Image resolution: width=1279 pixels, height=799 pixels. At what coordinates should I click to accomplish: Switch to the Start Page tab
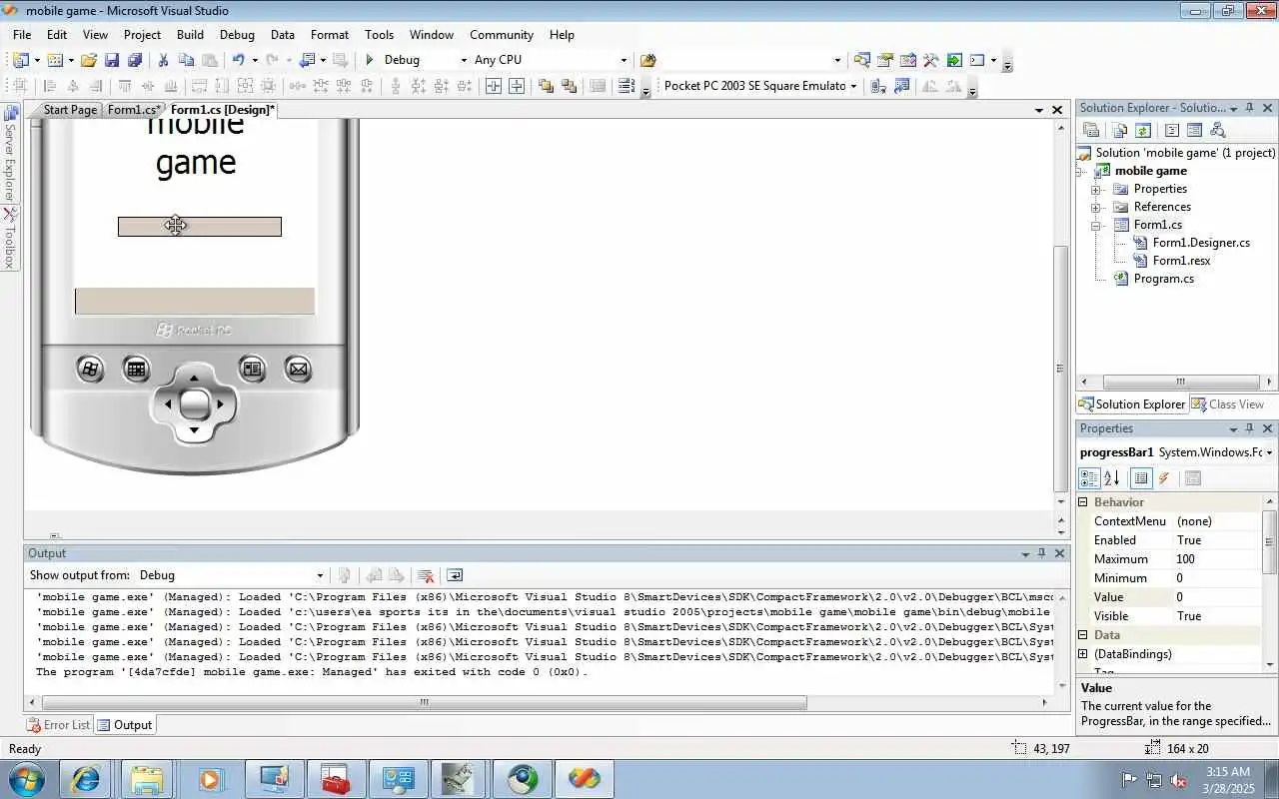point(70,110)
